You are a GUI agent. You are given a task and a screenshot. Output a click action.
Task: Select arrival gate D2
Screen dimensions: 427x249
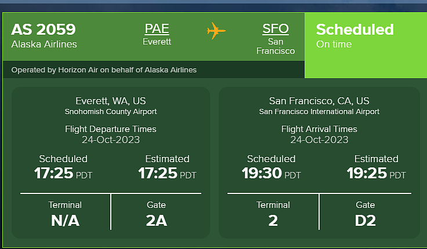(x=365, y=221)
